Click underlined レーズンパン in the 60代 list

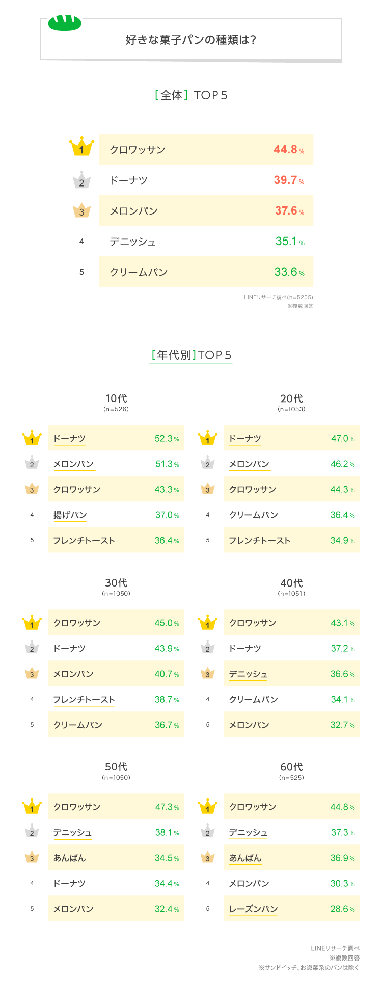click(x=253, y=909)
